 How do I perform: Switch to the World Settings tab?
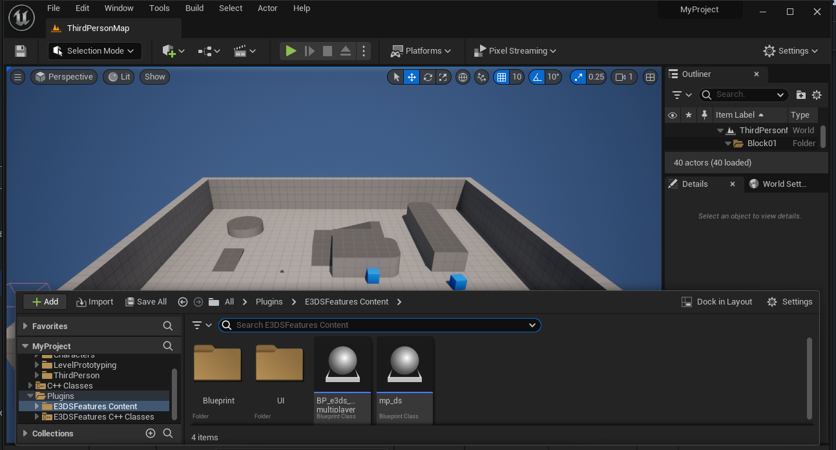778,184
